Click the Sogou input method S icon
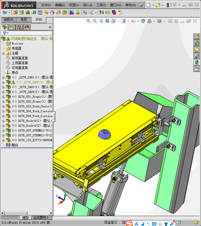This screenshot has height=226, width=201. [x=130, y=223]
